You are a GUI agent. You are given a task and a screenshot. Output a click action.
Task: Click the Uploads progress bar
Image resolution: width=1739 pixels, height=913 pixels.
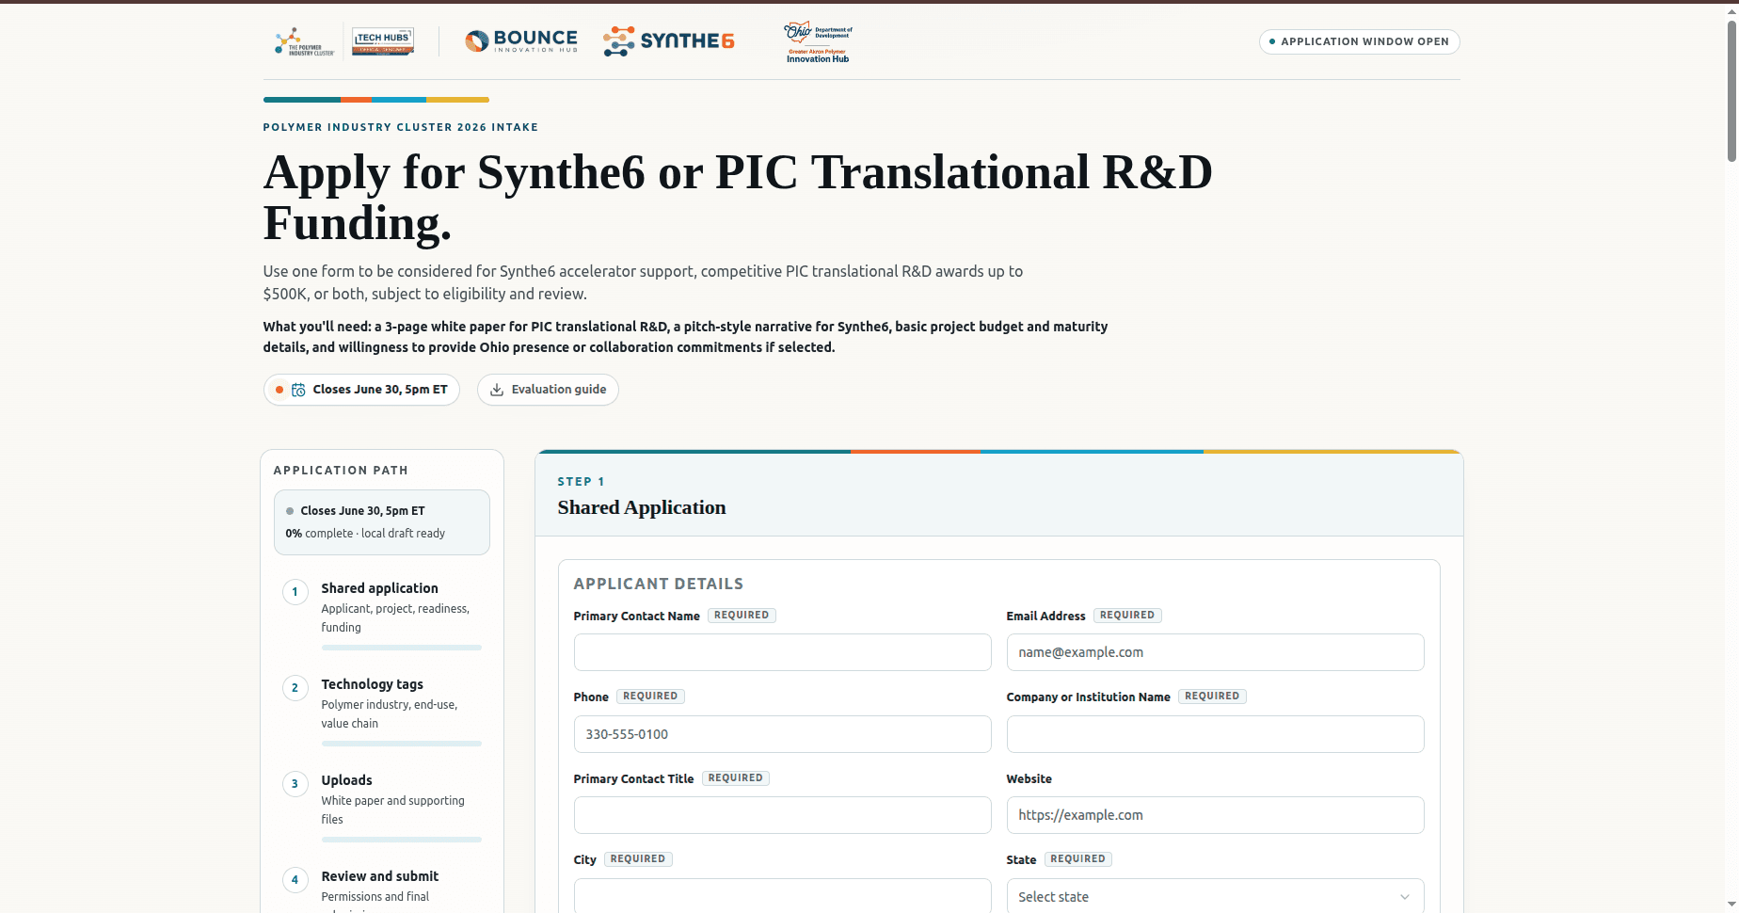click(x=402, y=840)
